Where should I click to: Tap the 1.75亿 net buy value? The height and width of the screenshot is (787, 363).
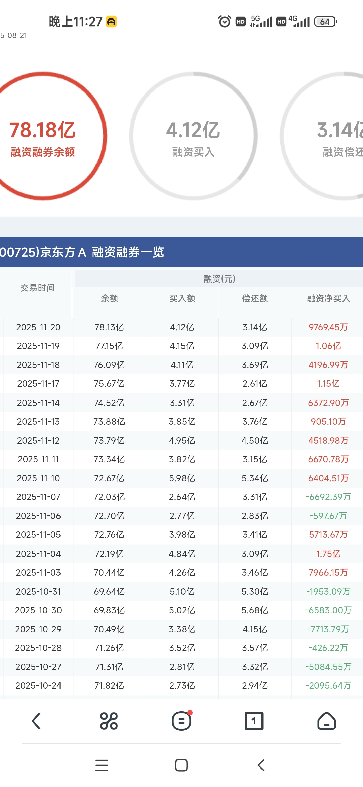click(328, 554)
